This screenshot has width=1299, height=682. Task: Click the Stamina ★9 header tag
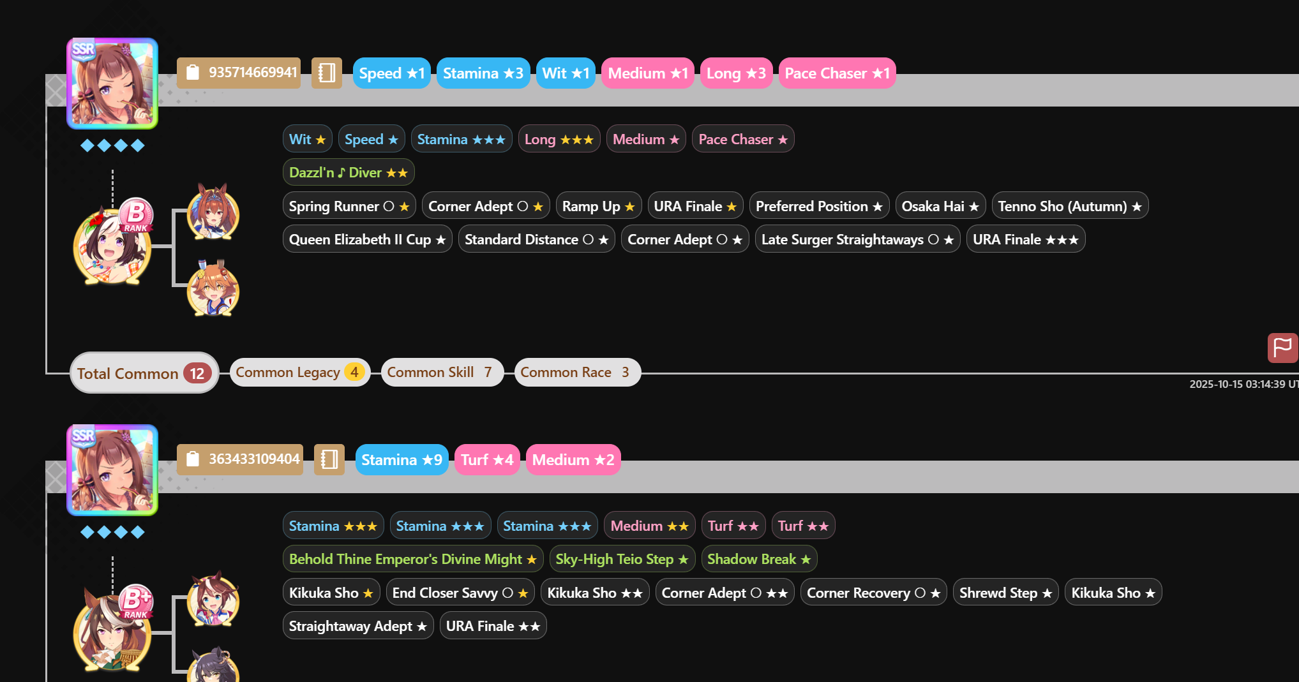pos(402,460)
